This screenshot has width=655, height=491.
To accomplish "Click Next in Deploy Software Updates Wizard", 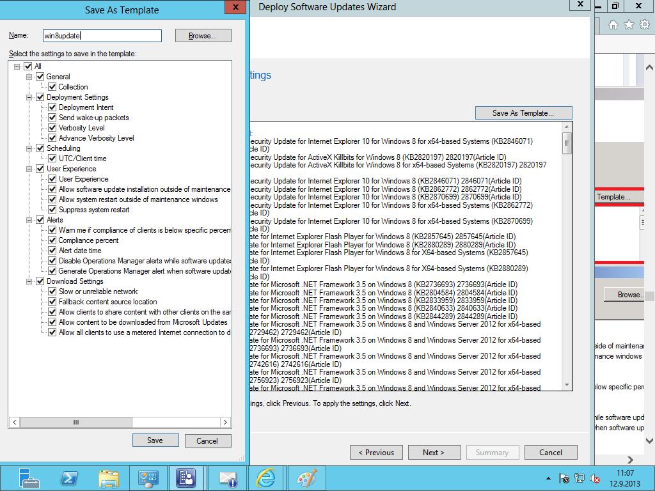I will 434,452.
